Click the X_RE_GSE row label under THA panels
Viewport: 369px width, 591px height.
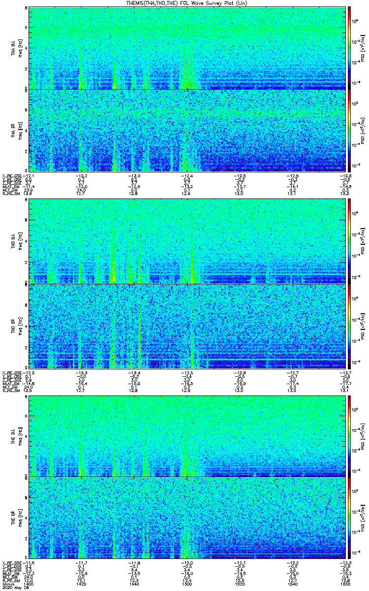coord(11,176)
